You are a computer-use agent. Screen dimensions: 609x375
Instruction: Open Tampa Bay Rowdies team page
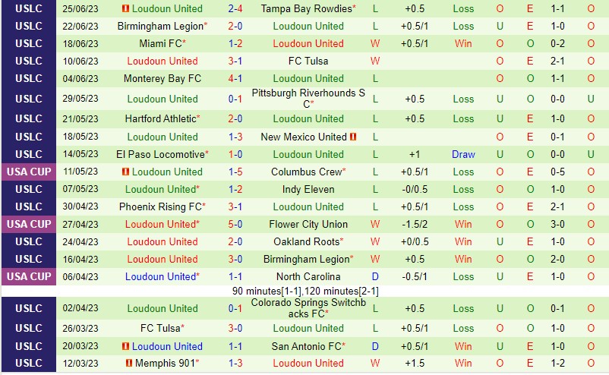click(x=307, y=8)
